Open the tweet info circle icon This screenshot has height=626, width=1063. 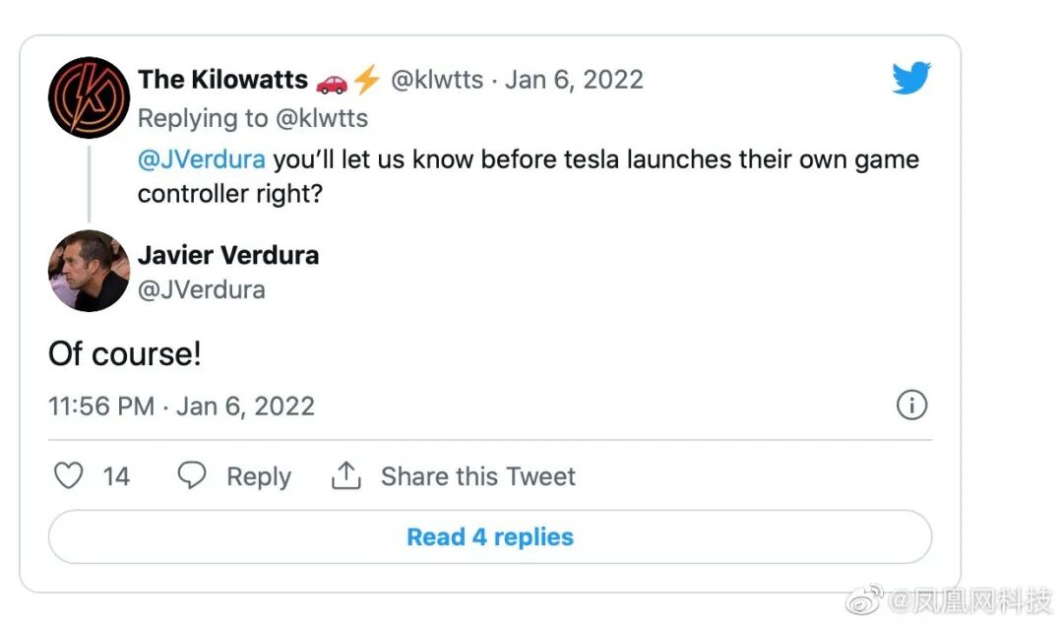coord(911,406)
